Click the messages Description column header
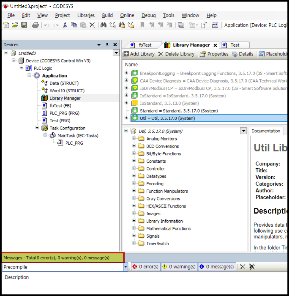This screenshot has height=296, width=289. click(x=17, y=277)
